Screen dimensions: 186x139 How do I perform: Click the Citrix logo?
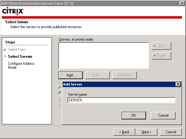(x=13, y=11)
